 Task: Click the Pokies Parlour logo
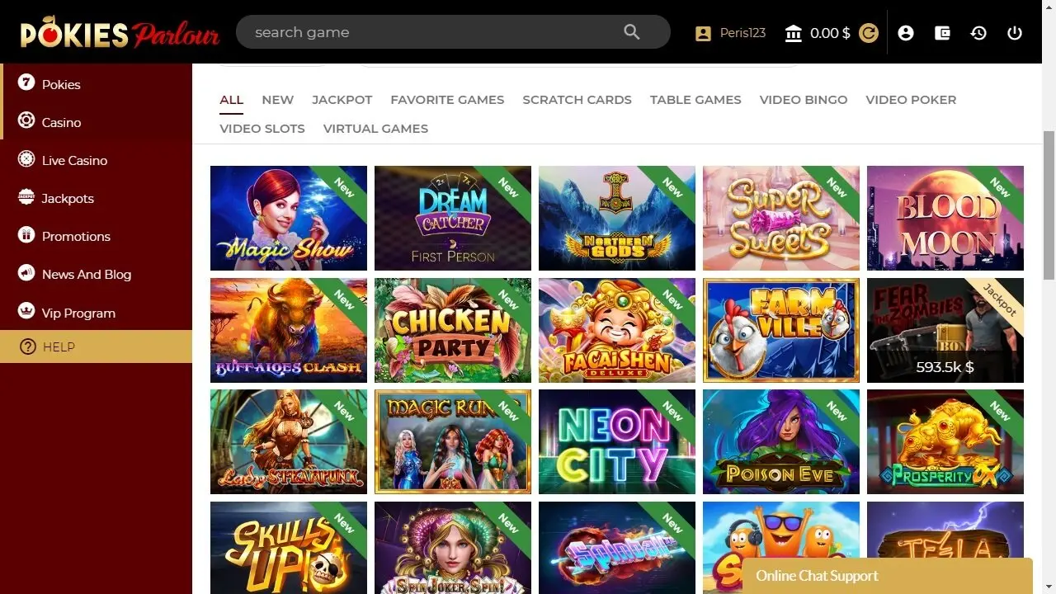(x=120, y=32)
